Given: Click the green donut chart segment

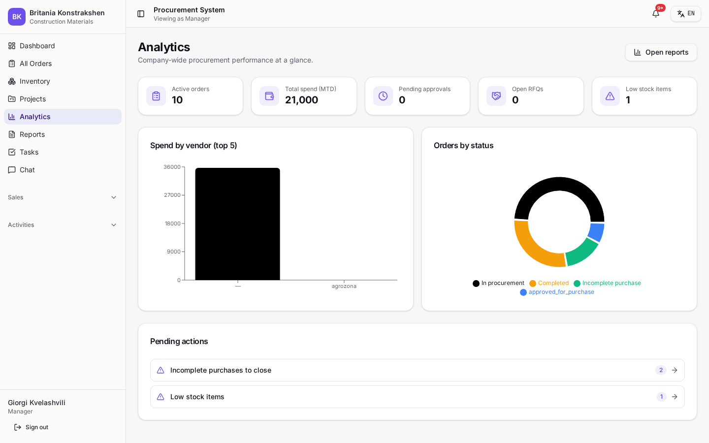Looking at the screenshot, I should pyautogui.click(x=583, y=253).
